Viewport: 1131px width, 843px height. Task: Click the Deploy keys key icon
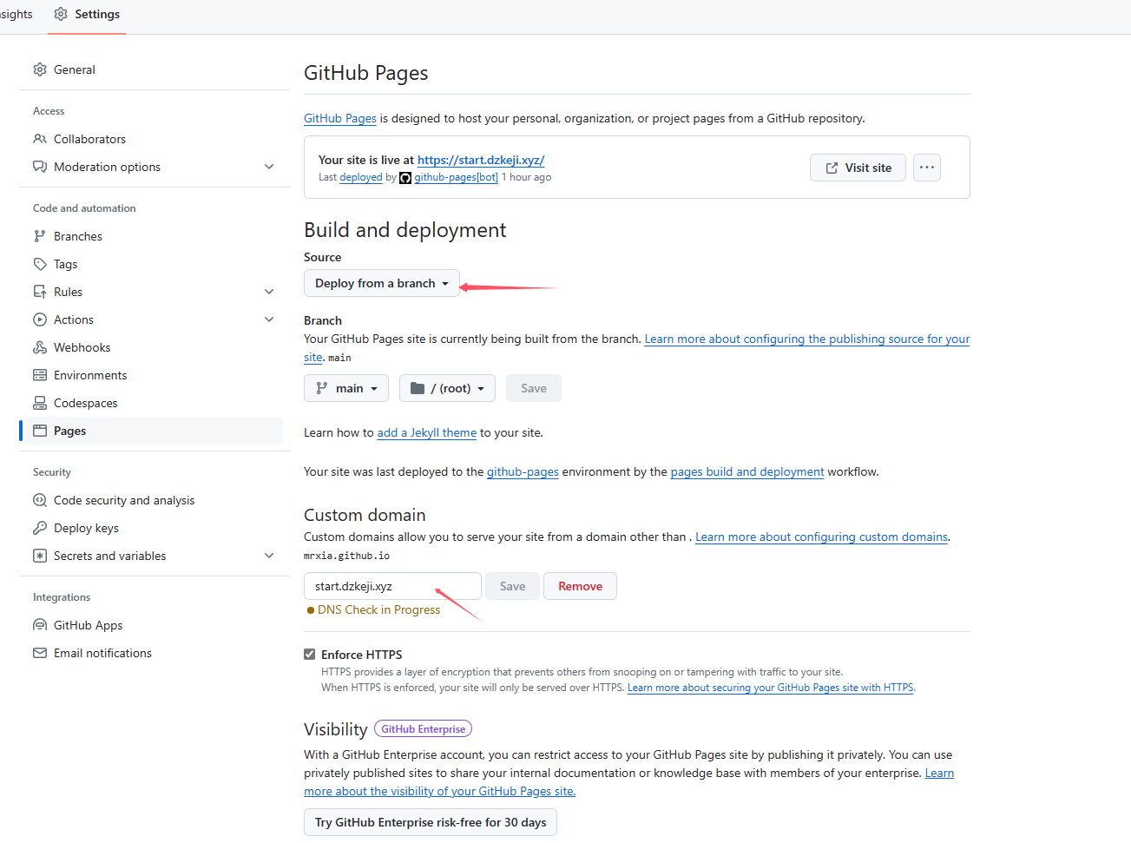[40, 528]
